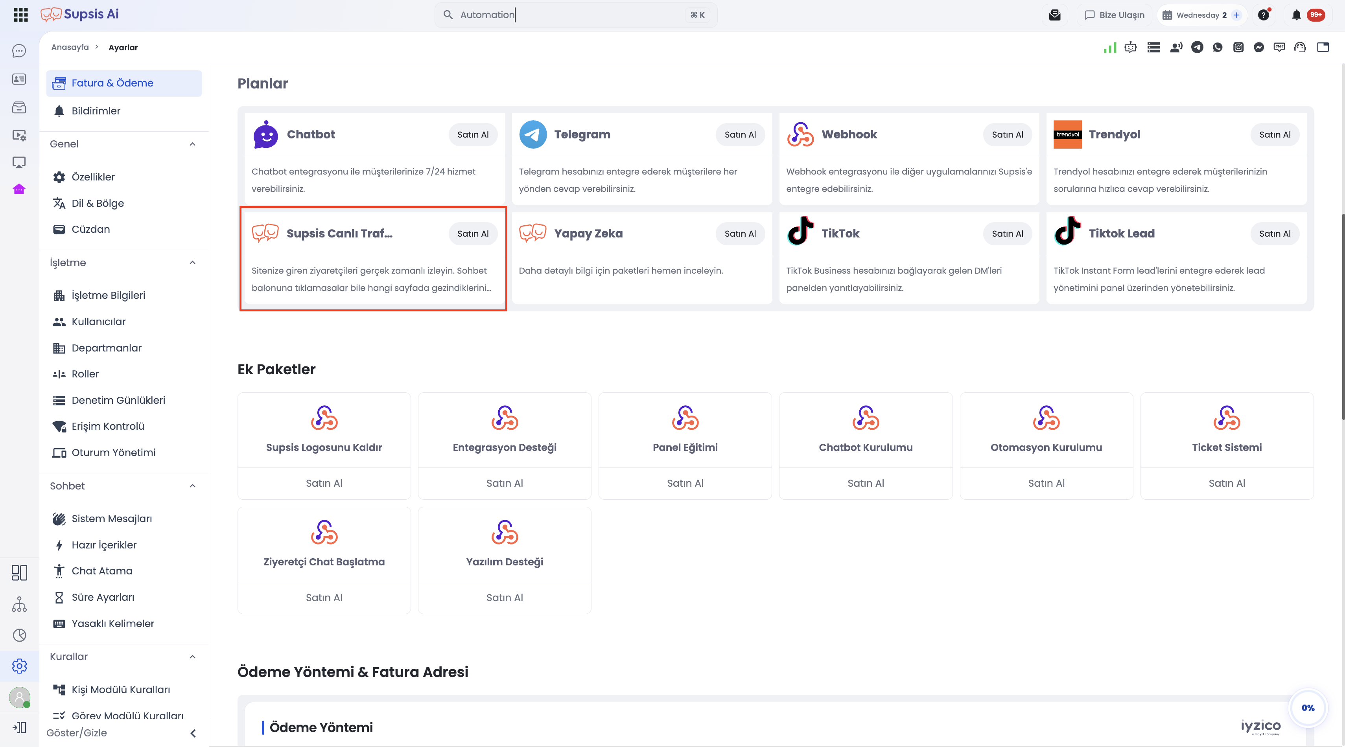Click the headset support icon in top toolbar

[x=1300, y=48]
